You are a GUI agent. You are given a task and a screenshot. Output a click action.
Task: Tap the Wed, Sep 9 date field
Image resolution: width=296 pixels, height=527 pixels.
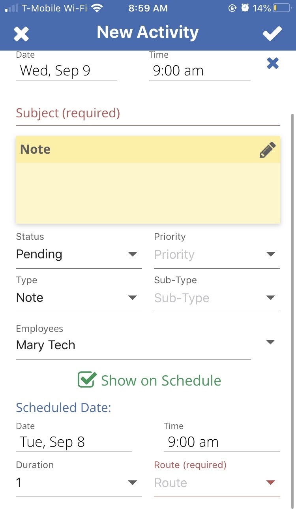click(66, 71)
